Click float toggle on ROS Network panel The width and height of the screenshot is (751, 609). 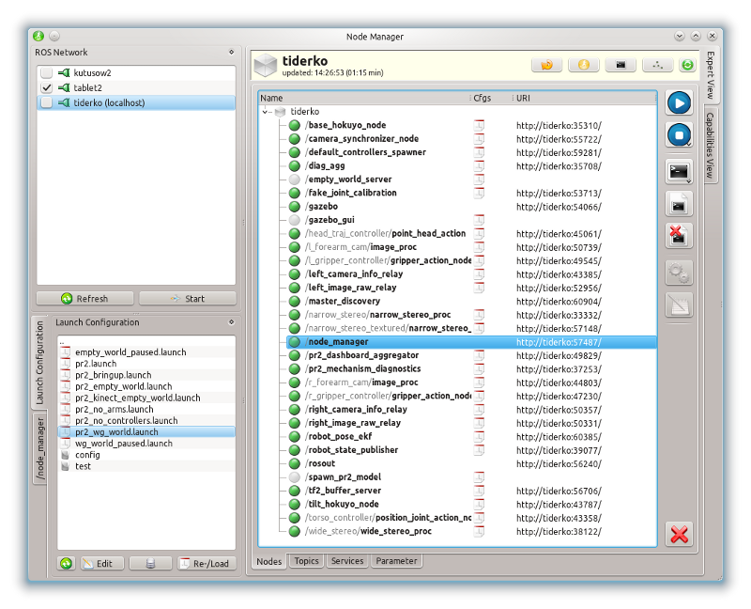232,53
